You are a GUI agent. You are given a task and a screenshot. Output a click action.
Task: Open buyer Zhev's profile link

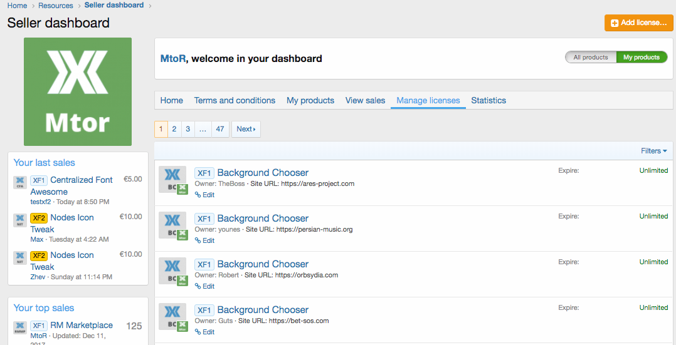[x=38, y=277]
